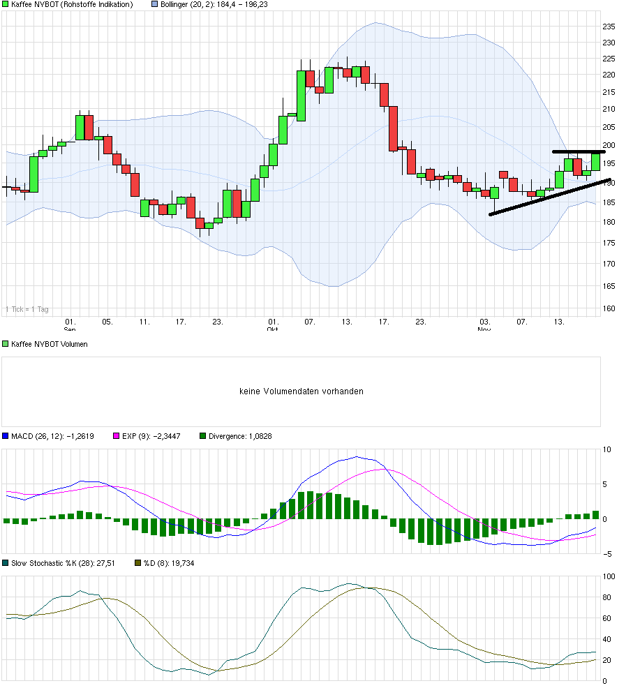Click the green Kaffee NYBOT legend swatch
This screenshot has width=633, height=688.
pyautogui.click(x=6, y=4)
